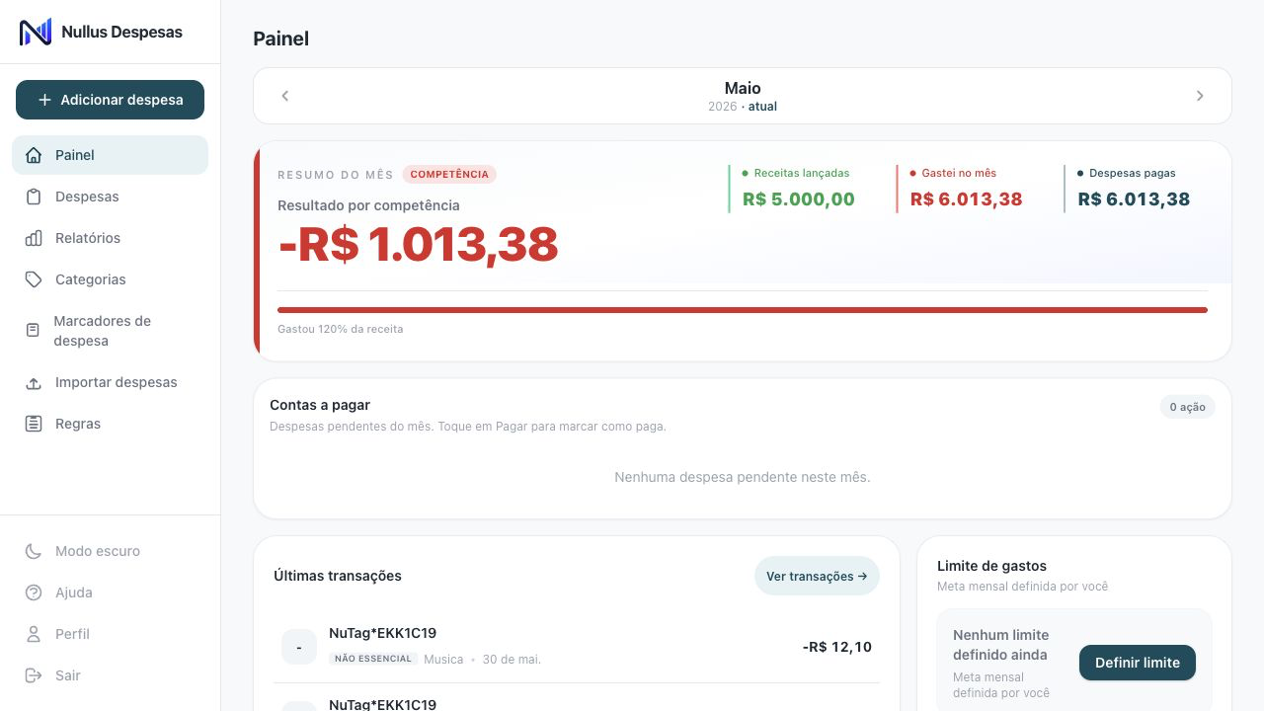Click the -R$ 12,10 transaction amount
1264x711 pixels.
[x=837, y=647]
